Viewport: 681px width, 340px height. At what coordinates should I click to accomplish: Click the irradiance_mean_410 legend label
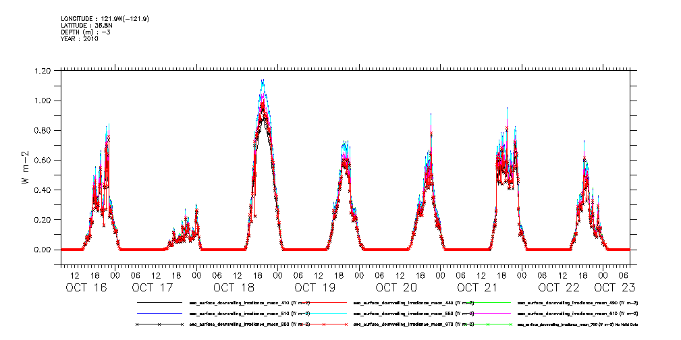click(x=250, y=302)
